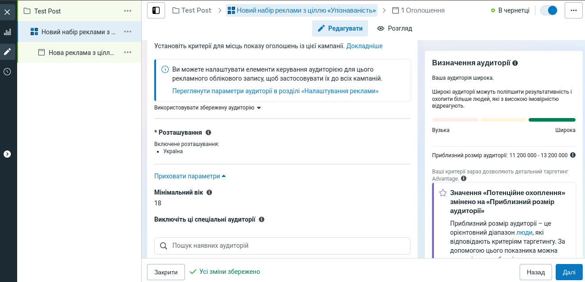Open the 'люди' link in the notice
The height and width of the screenshot is (282, 585).
[x=525, y=232]
